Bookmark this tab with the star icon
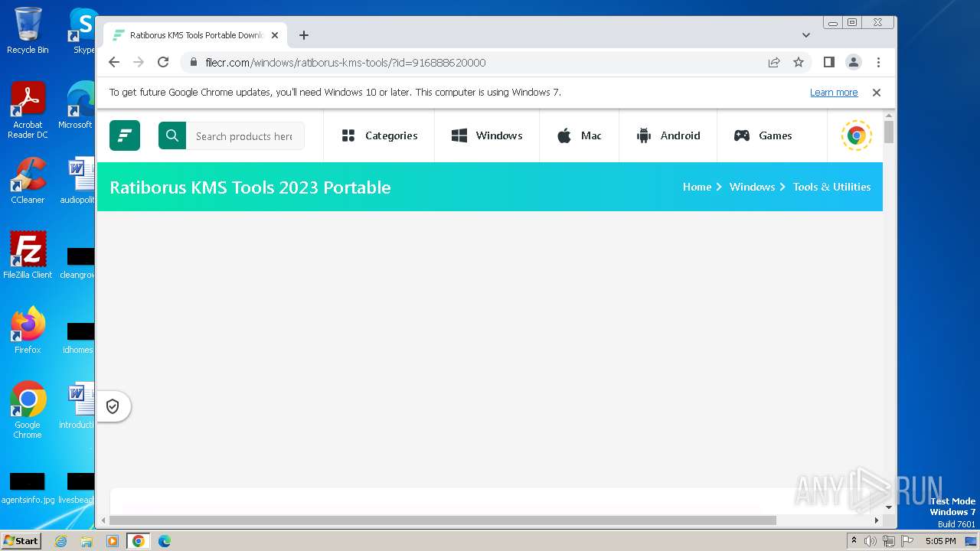This screenshot has width=980, height=551. pyautogui.click(x=799, y=62)
